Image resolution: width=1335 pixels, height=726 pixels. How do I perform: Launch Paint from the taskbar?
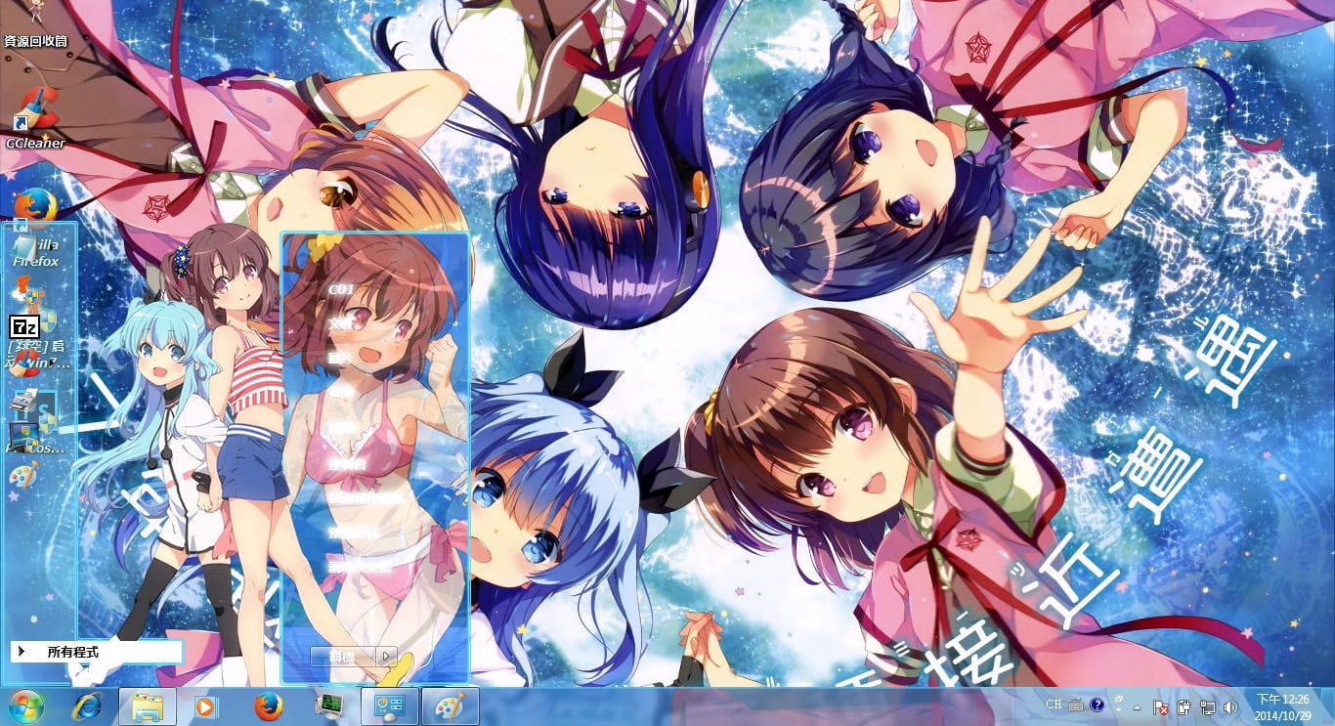(x=452, y=705)
